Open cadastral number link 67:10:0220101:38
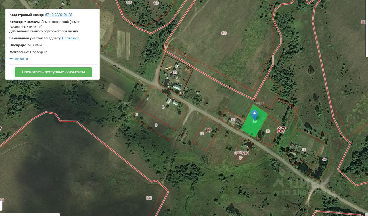Image resolution: width=368 pixels, height=216 pixels. pyautogui.click(x=59, y=15)
